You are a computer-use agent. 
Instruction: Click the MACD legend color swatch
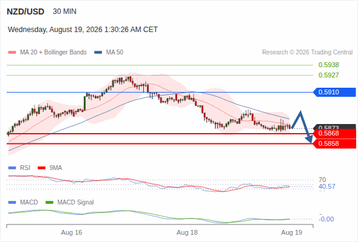point(12,203)
